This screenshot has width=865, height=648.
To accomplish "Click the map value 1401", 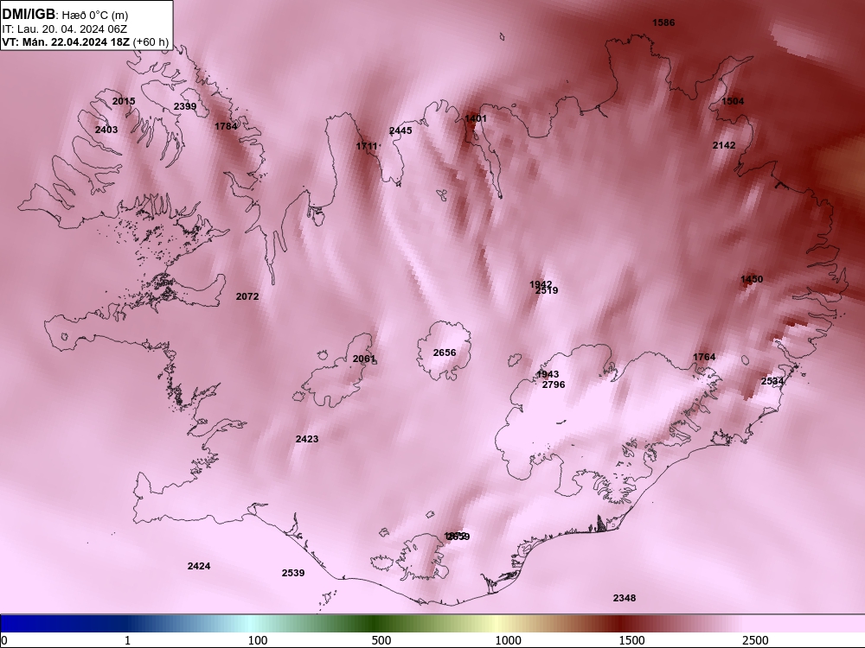I will point(476,118).
